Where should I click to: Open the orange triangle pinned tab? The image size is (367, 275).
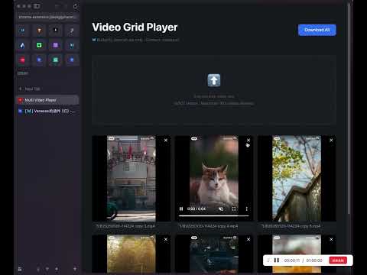coord(39,31)
